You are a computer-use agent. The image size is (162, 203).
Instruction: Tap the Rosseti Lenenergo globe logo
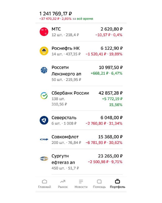pyautogui.click(x=44, y=70)
